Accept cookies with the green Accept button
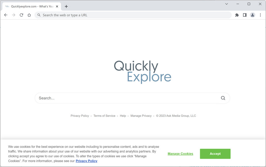Image resolution: width=266 pixels, height=167 pixels. (215, 154)
